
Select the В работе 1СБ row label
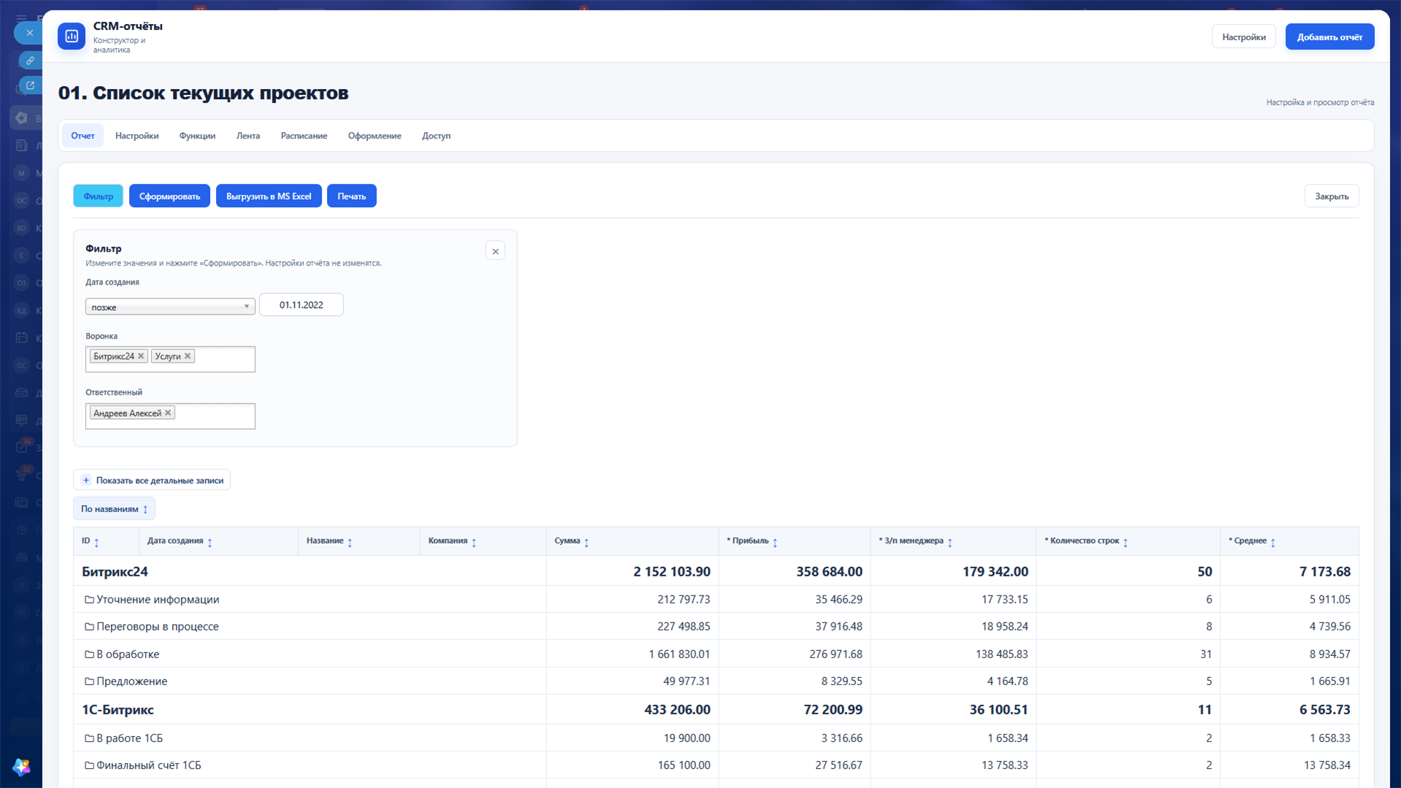(130, 738)
